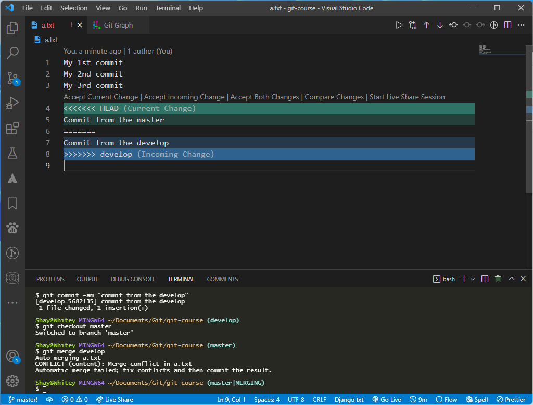This screenshot has width=533, height=405.
Task: Click the editor vertical scrollbar
Action: tap(529, 119)
